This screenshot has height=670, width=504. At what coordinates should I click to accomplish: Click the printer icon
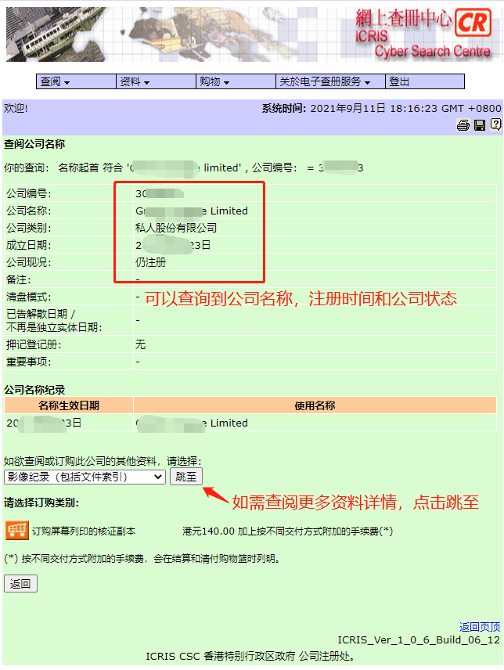coord(463,125)
